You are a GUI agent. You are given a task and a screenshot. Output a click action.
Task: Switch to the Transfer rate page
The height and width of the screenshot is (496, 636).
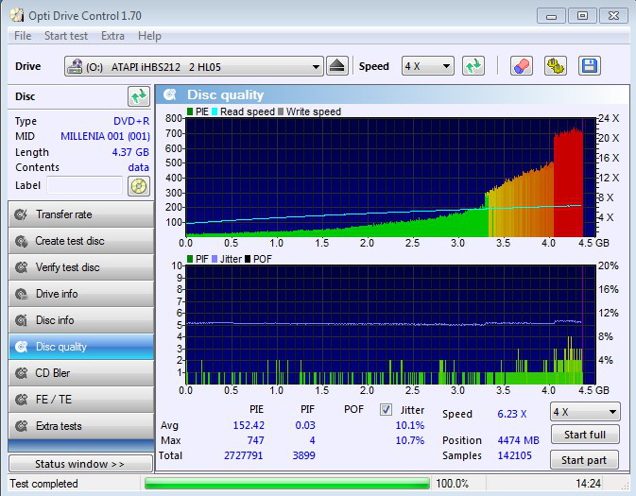(81, 214)
